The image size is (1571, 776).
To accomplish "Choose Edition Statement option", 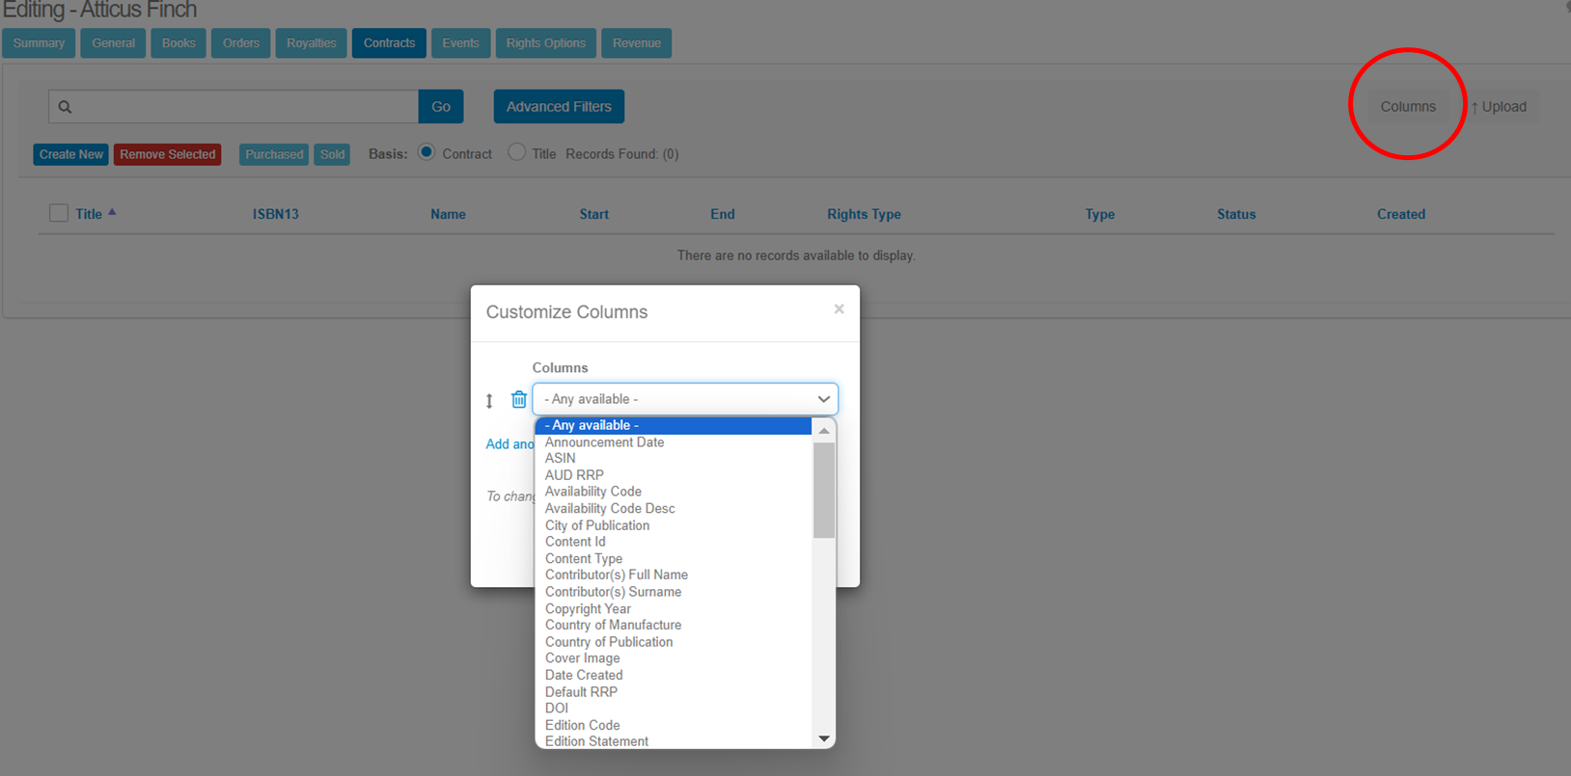I will tap(674, 741).
